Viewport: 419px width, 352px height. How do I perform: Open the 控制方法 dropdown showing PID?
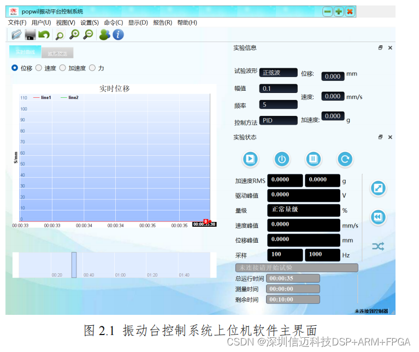[279, 120]
